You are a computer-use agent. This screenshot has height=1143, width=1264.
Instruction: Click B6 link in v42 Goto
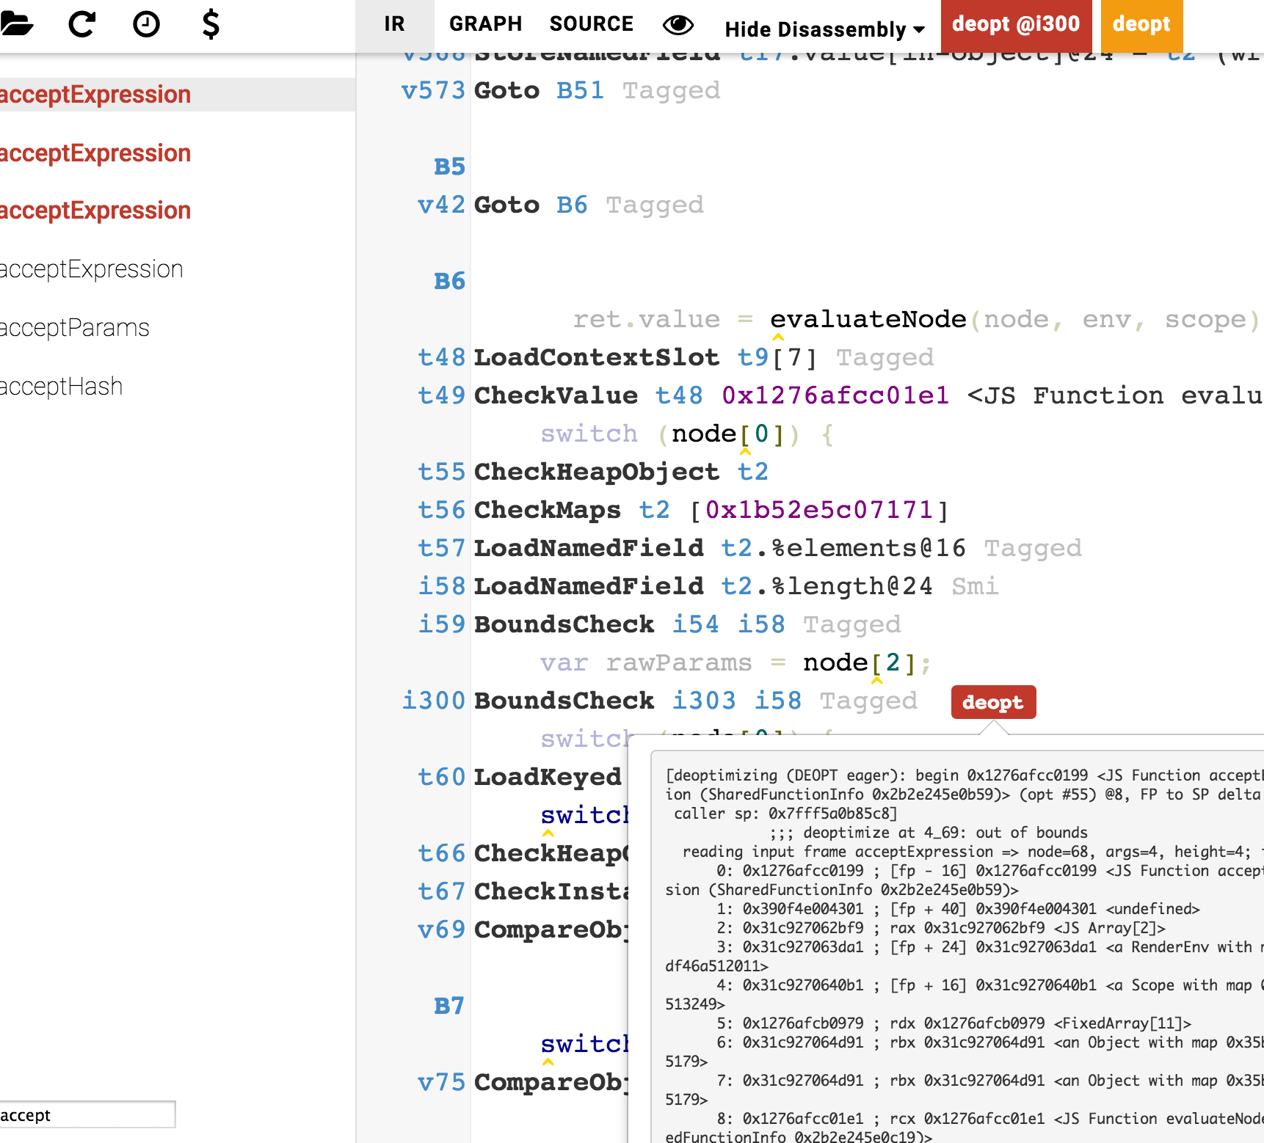tap(572, 205)
